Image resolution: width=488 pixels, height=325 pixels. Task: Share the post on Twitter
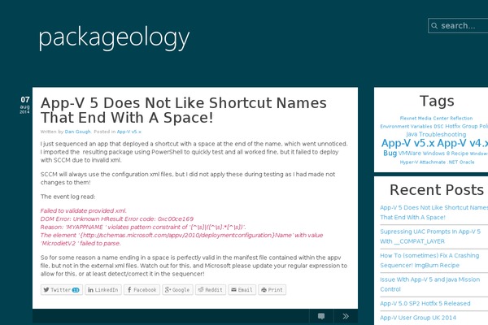[62, 289]
